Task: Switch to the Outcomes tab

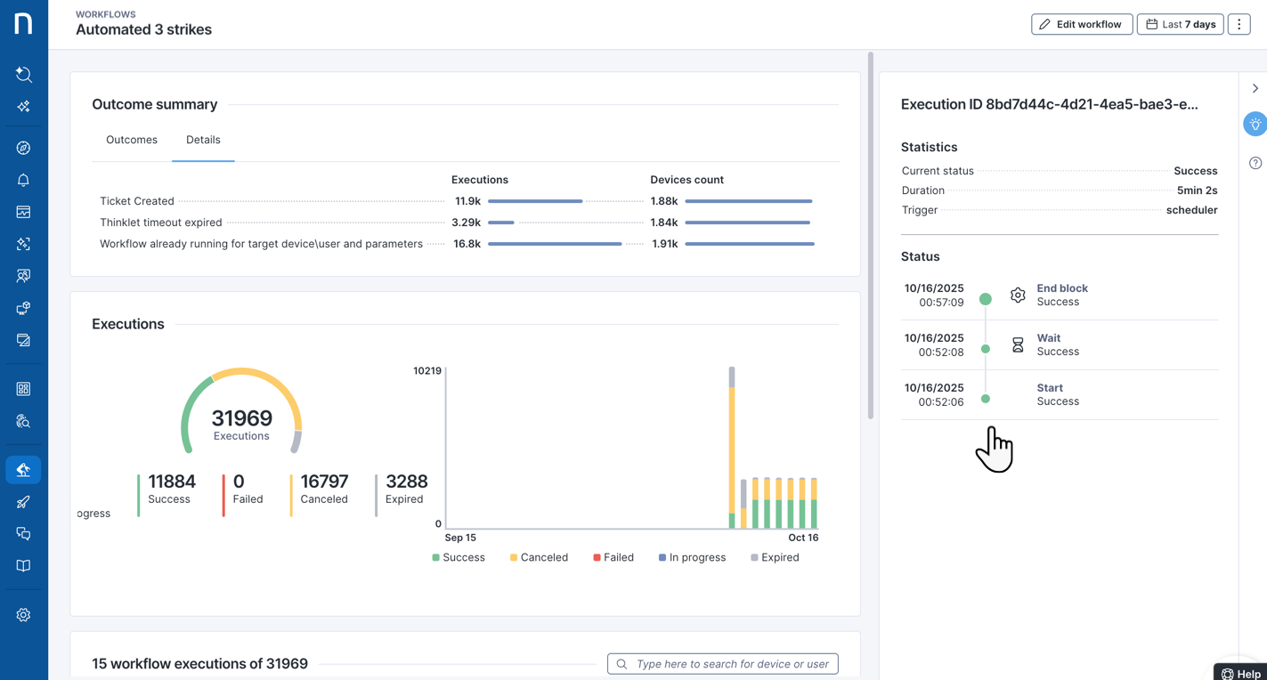Action: (x=132, y=141)
